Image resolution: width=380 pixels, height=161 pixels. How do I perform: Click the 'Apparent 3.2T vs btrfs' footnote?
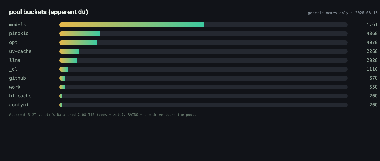pos(102,115)
